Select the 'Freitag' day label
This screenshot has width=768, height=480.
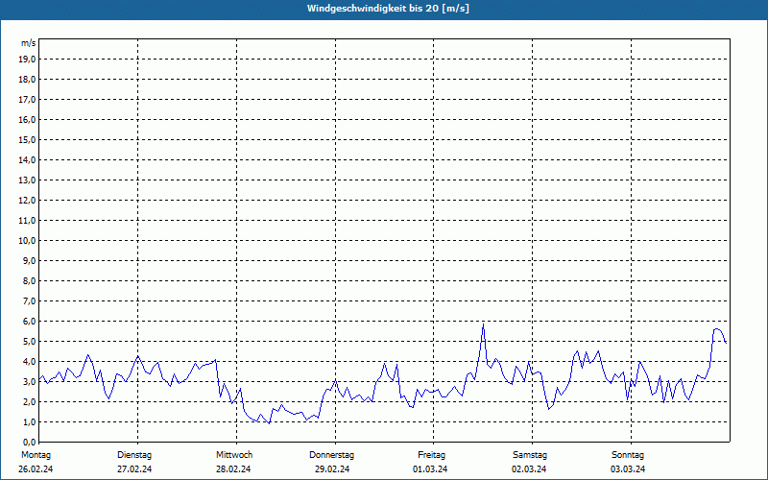431,455
